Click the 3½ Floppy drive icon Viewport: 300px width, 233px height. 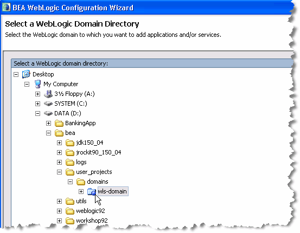[x=48, y=94]
